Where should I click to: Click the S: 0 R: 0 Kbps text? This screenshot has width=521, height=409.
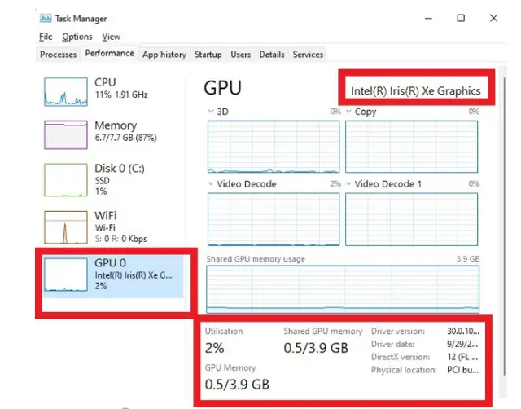pyautogui.click(x=121, y=239)
